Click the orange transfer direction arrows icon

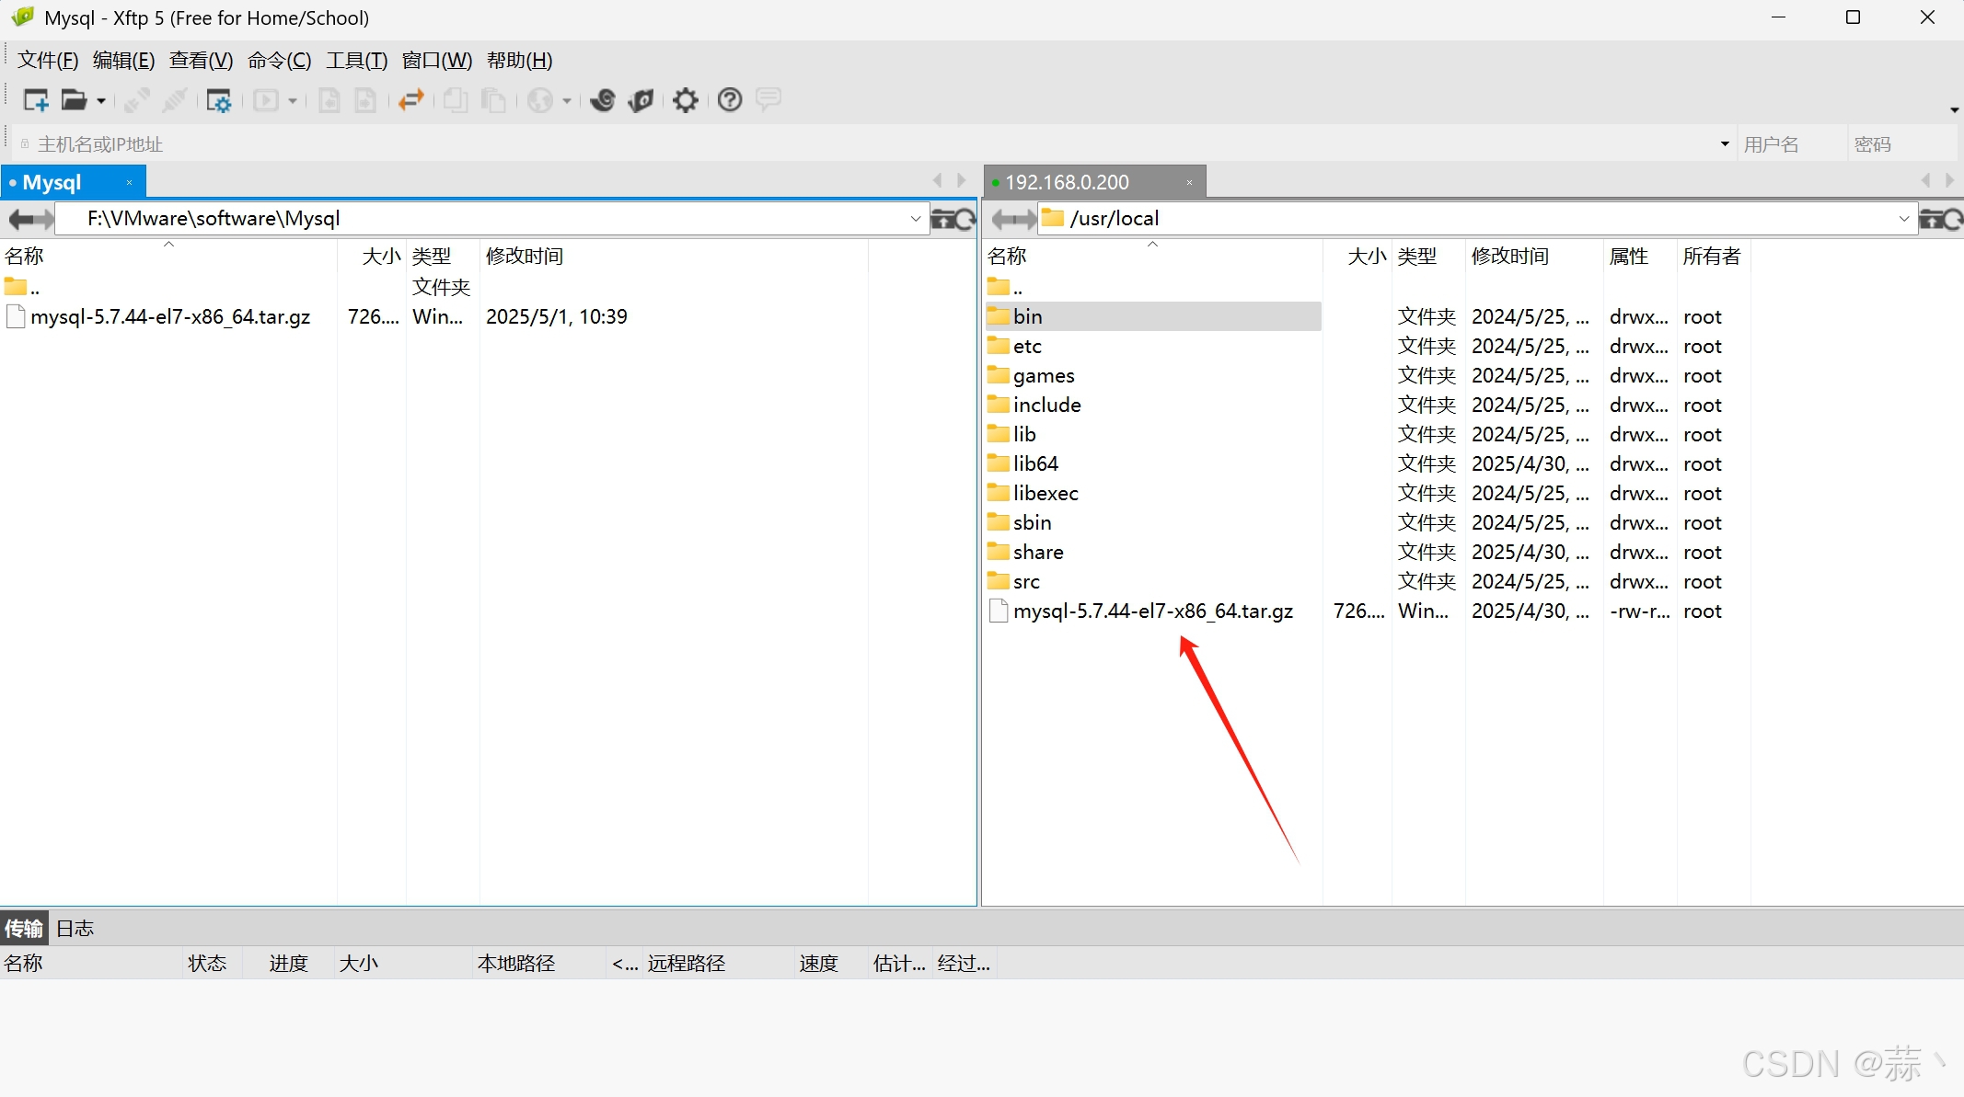coord(410,99)
